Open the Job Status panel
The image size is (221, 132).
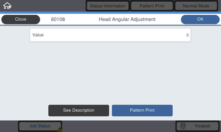(x=40, y=126)
